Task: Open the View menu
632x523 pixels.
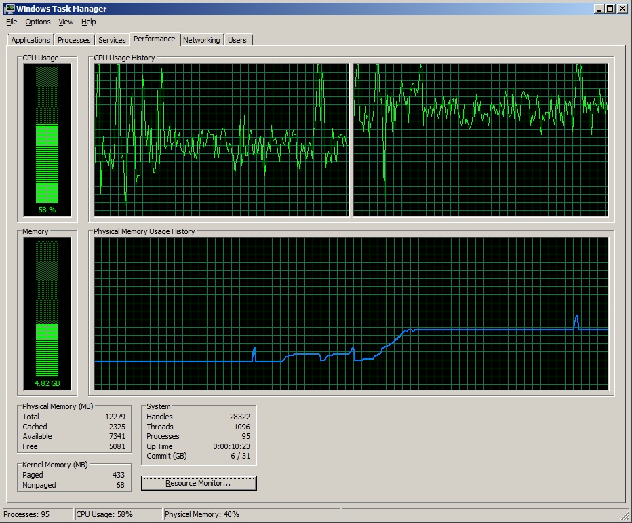Action: tap(66, 22)
